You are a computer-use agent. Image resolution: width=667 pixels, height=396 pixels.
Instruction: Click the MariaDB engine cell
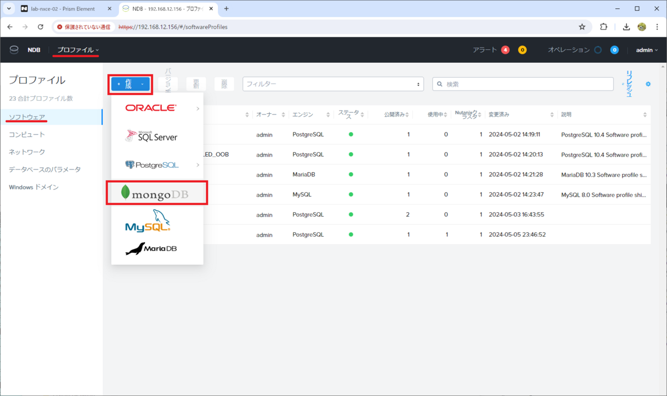point(305,174)
